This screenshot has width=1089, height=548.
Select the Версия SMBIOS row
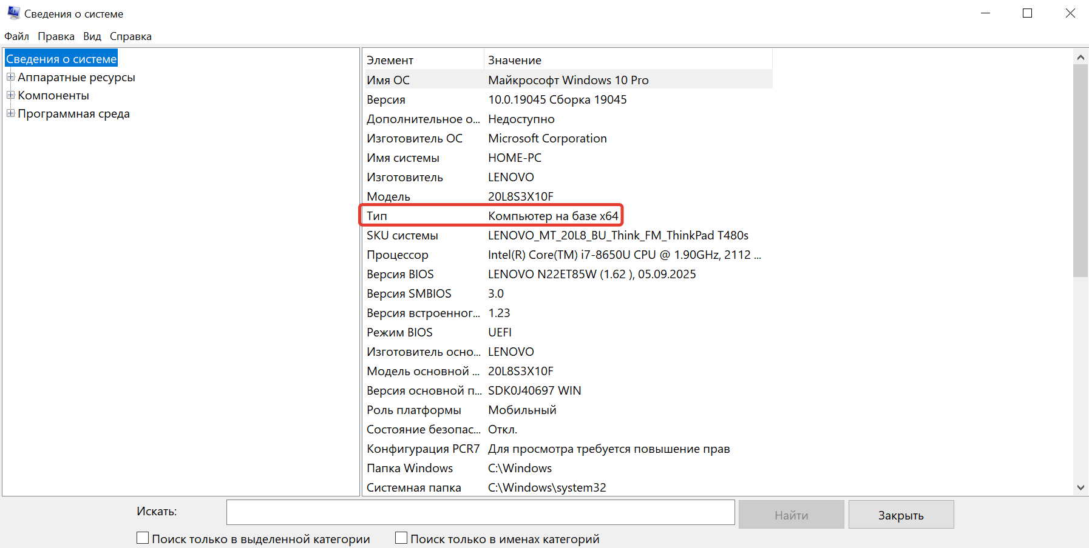coord(568,293)
